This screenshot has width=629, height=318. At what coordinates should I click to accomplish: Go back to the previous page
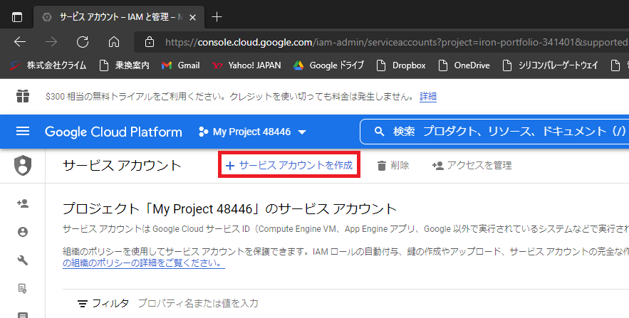click(20, 42)
